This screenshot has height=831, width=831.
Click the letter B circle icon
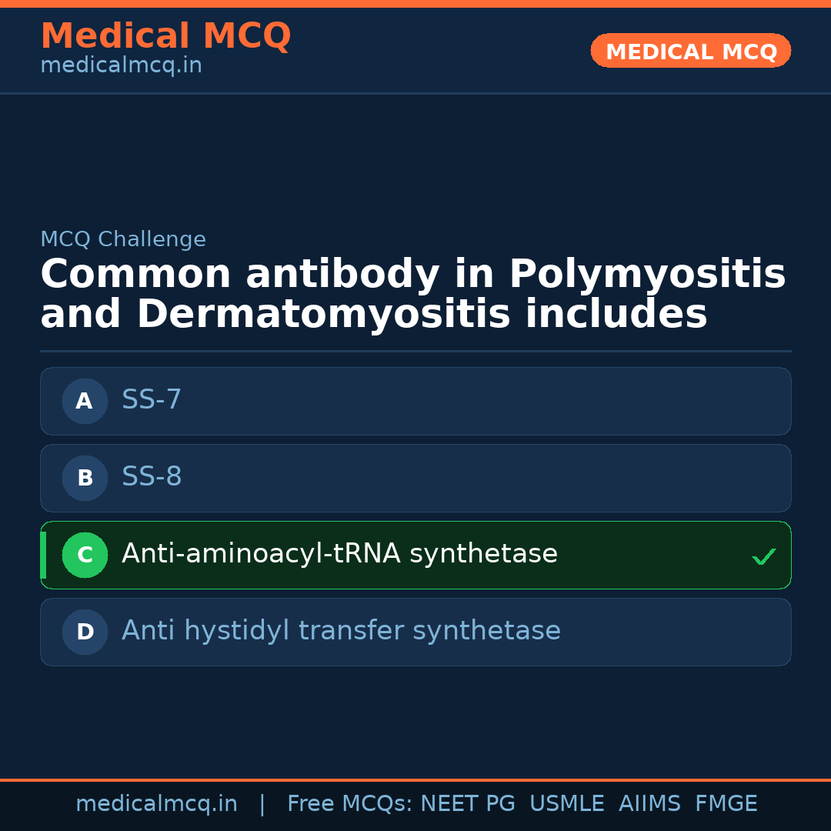(x=85, y=478)
